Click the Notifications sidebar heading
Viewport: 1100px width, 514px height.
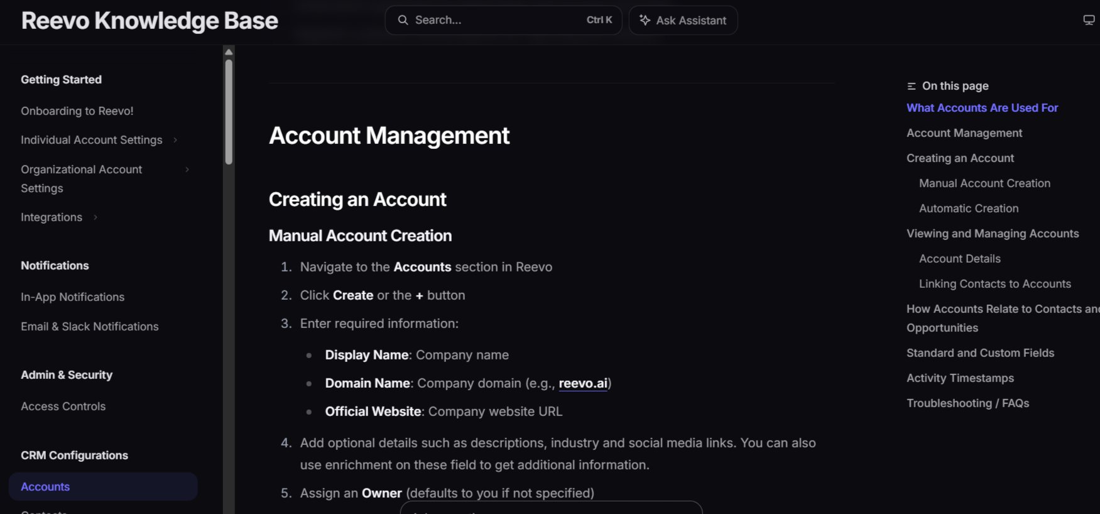(55, 266)
